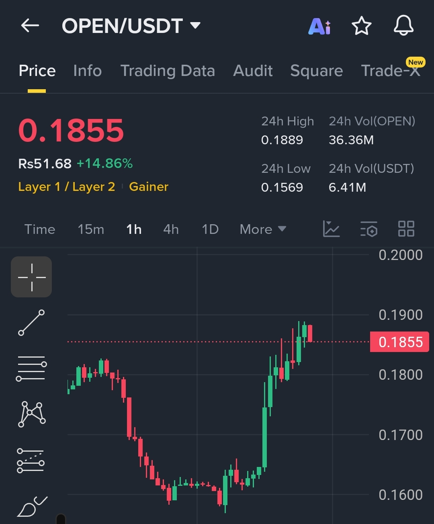Tap the 0.1900 price axis label
The height and width of the screenshot is (524, 434).
pos(401,315)
